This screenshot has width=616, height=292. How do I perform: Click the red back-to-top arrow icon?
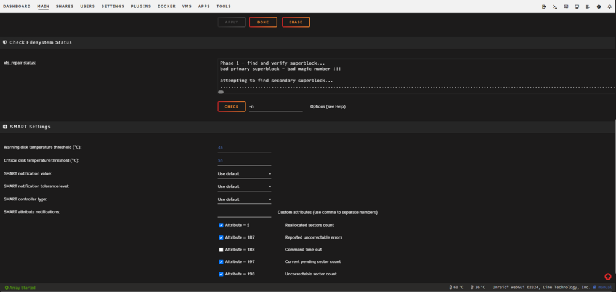608,277
